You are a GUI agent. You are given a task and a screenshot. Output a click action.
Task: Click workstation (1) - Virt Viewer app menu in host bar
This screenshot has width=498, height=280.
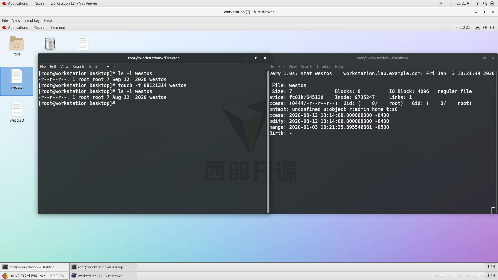click(74, 3)
